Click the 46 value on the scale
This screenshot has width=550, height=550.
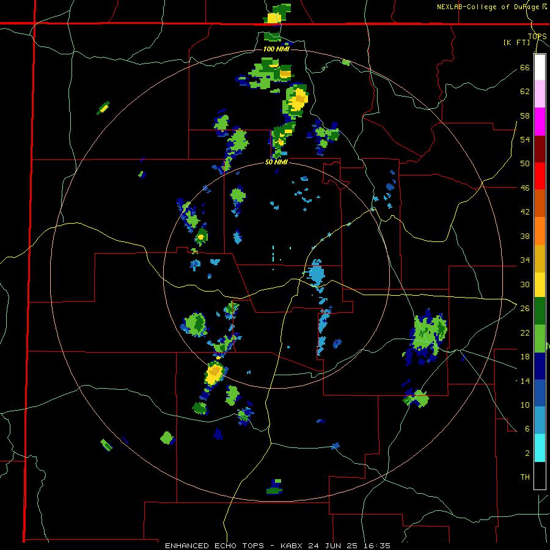pyautogui.click(x=525, y=188)
